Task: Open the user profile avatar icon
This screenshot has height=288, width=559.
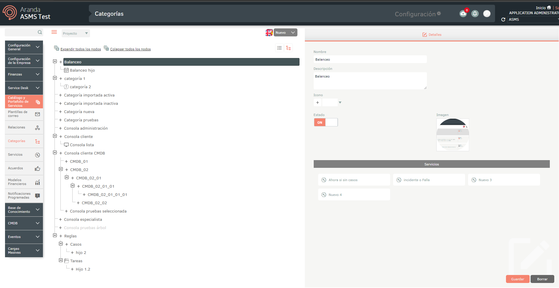Action: (487, 14)
